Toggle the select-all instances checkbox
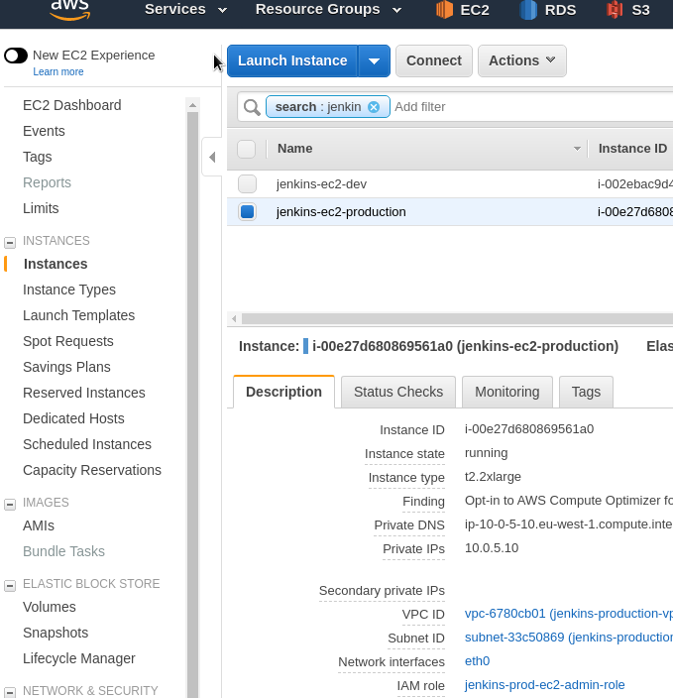The height and width of the screenshot is (698, 673). [x=246, y=149]
